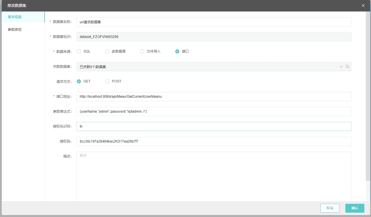Image resolution: width=371 pixels, height=217 pixels.
Task: Close the 修改数据集 dialog with X icon
Action: click(x=363, y=5)
